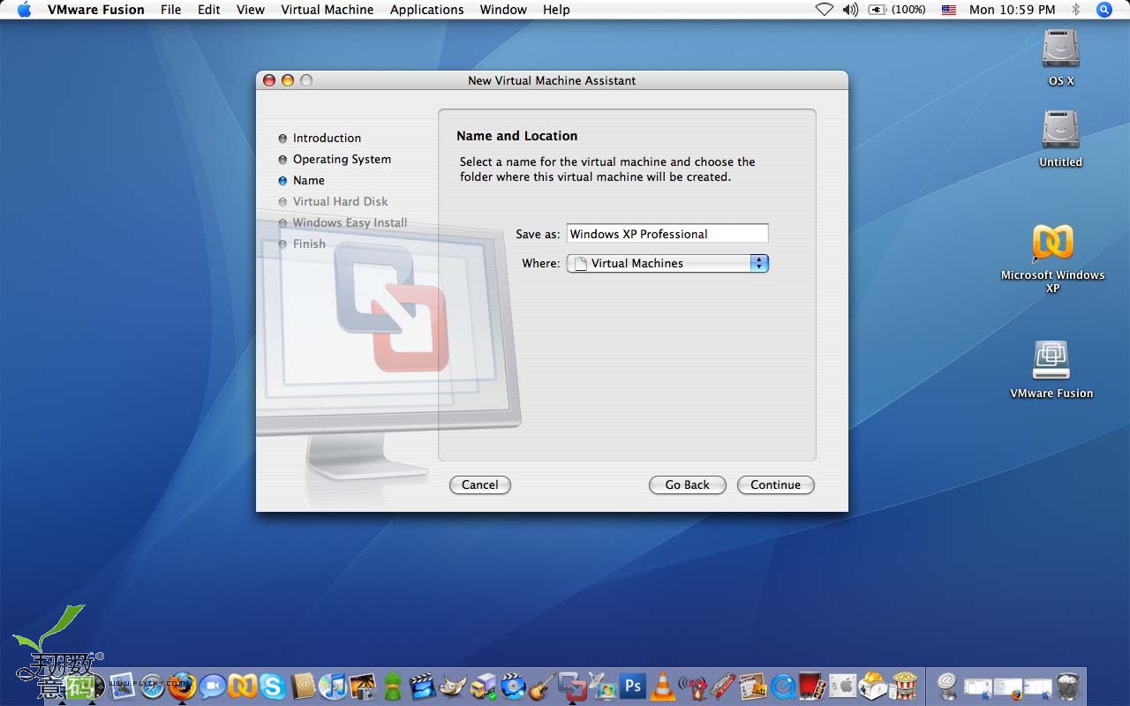
Task: Open Address Book from the Dock
Action: 303,686
